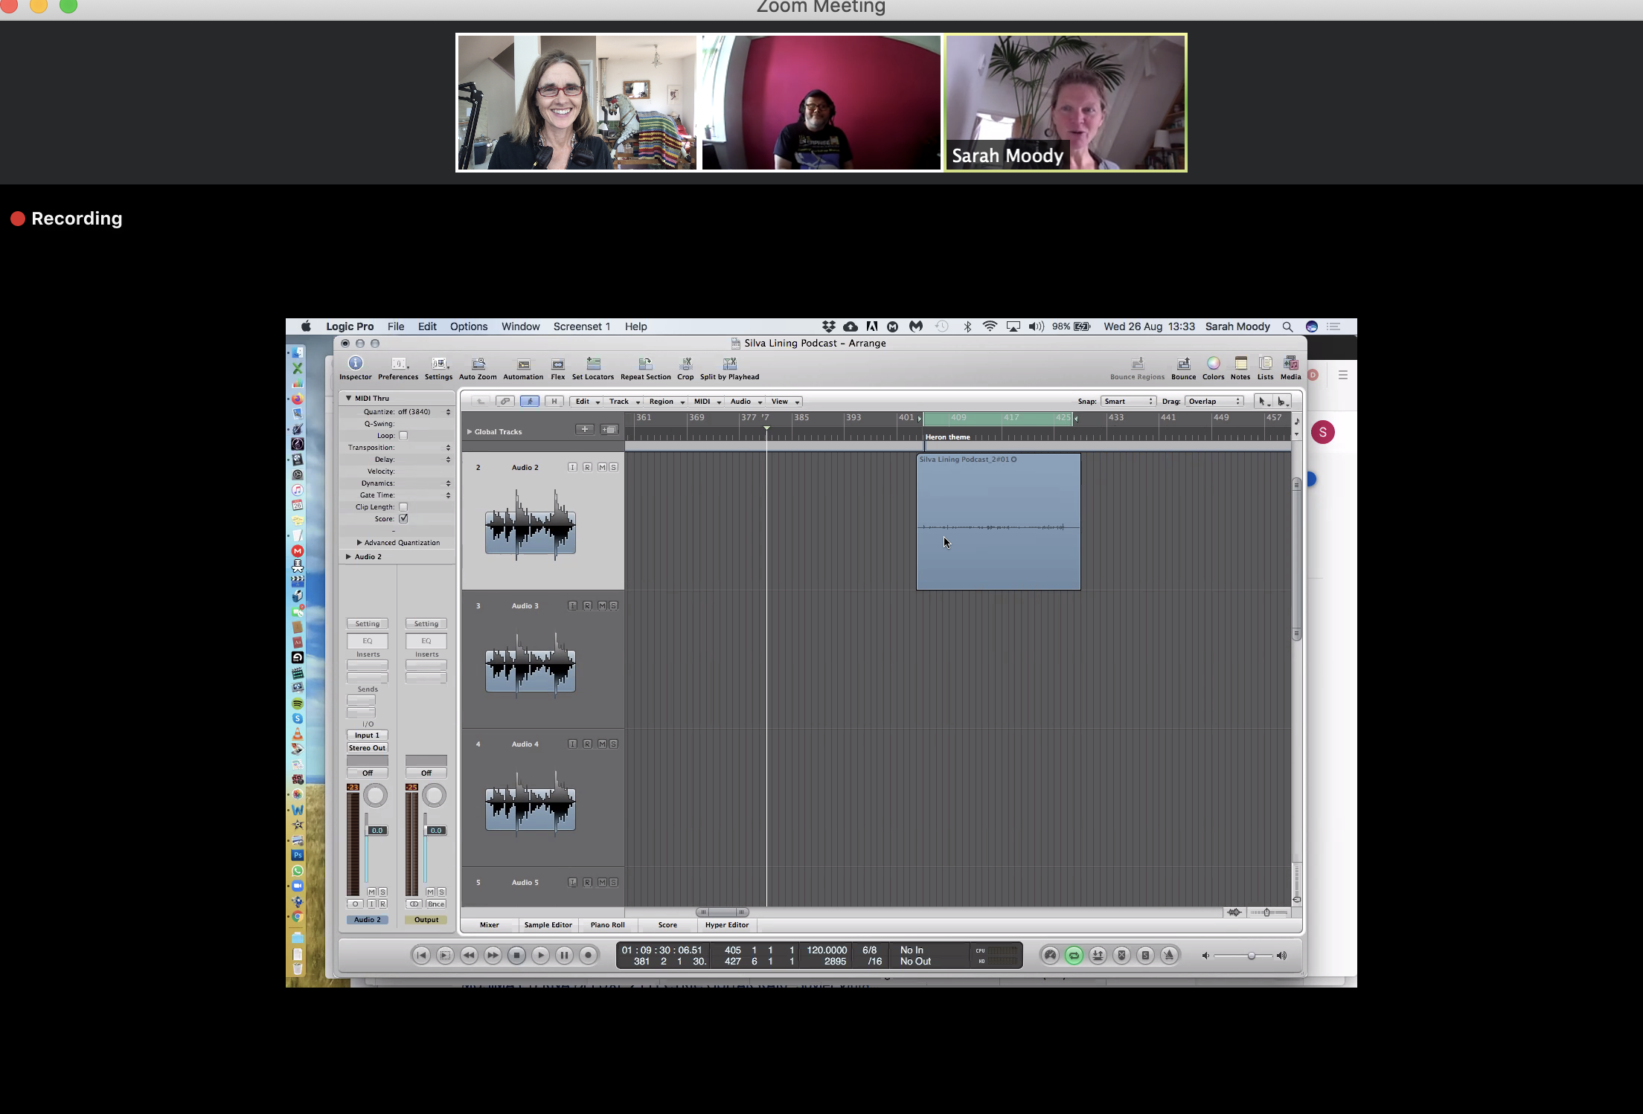This screenshot has height=1114, width=1643.
Task: Switch to the Mixer tab
Action: [x=490, y=925]
